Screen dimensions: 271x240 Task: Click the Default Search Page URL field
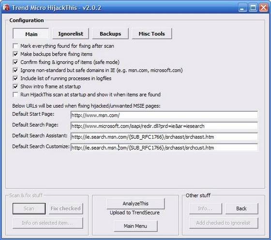(164, 126)
